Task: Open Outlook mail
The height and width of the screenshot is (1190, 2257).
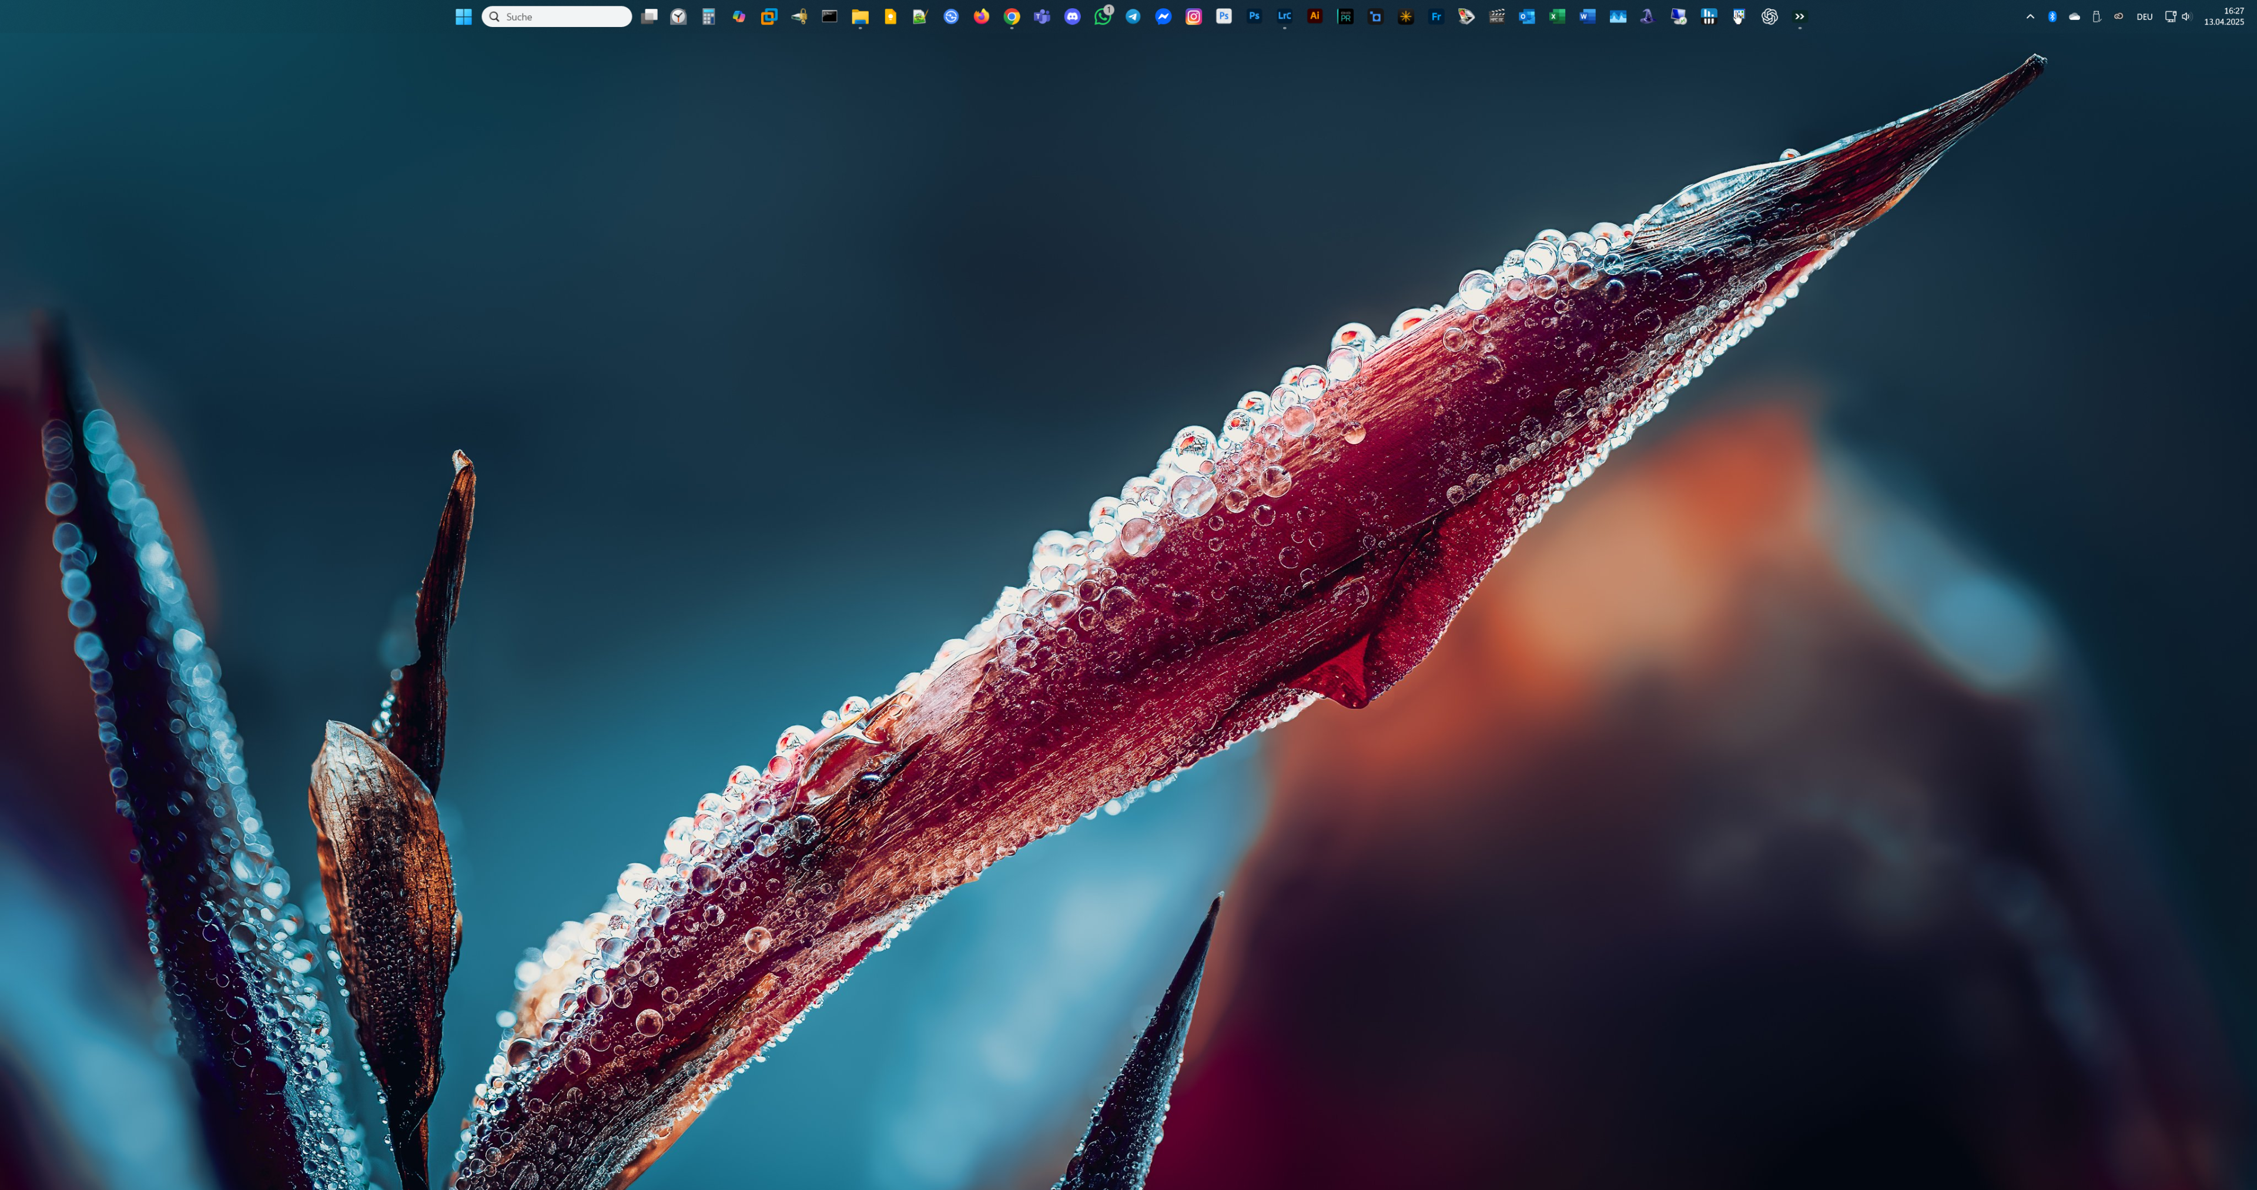Action: click(x=1527, y=16)
